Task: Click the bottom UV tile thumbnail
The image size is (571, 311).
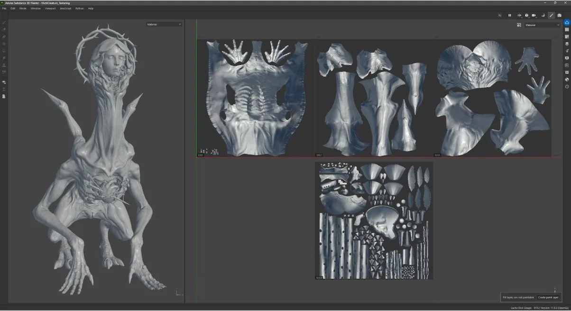Action: [x=374, y=220]
